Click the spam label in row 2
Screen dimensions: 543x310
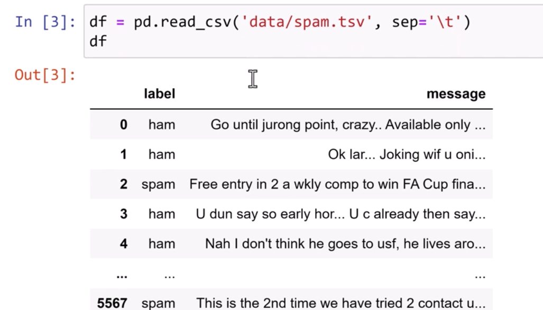(x=158, y=184)
